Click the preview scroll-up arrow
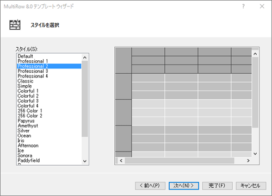This screenshot has height=196, width=272. coord(255,54)
